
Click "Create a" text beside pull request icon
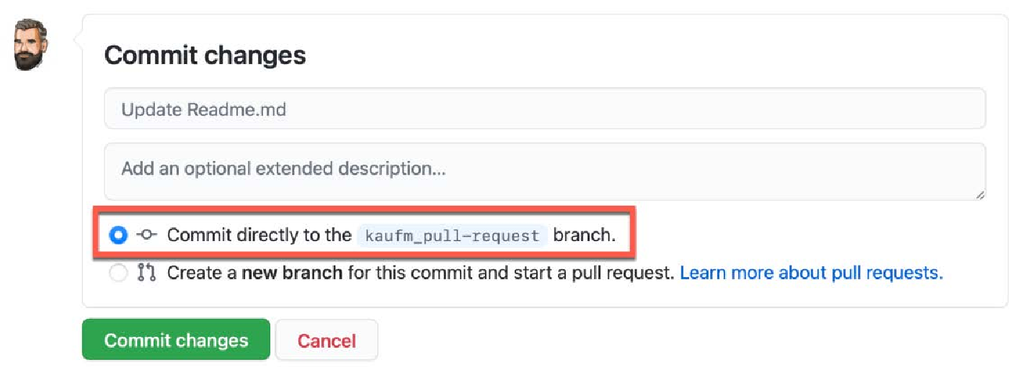click(202, 273)
